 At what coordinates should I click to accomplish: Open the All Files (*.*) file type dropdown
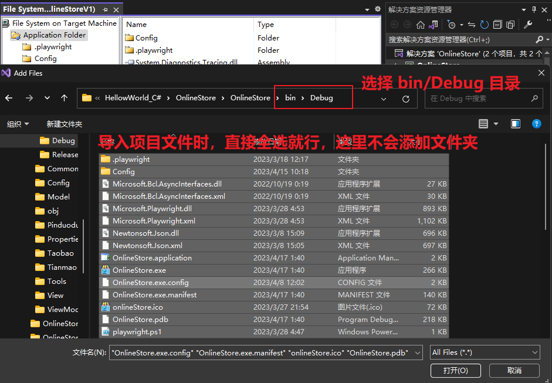click(484, 352)
